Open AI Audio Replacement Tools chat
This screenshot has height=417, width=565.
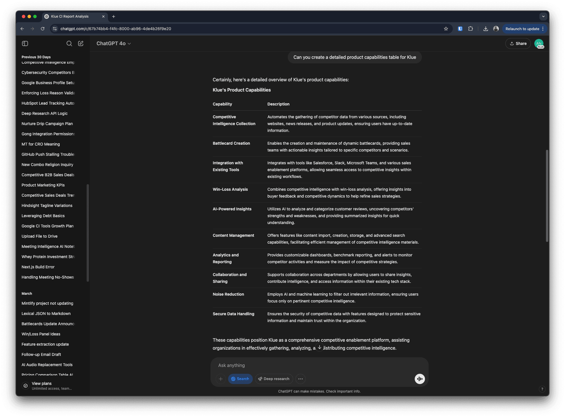[x=47, y=365]
